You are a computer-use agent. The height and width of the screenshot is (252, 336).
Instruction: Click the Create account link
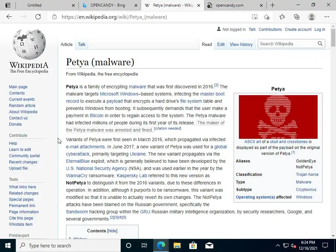298,29
